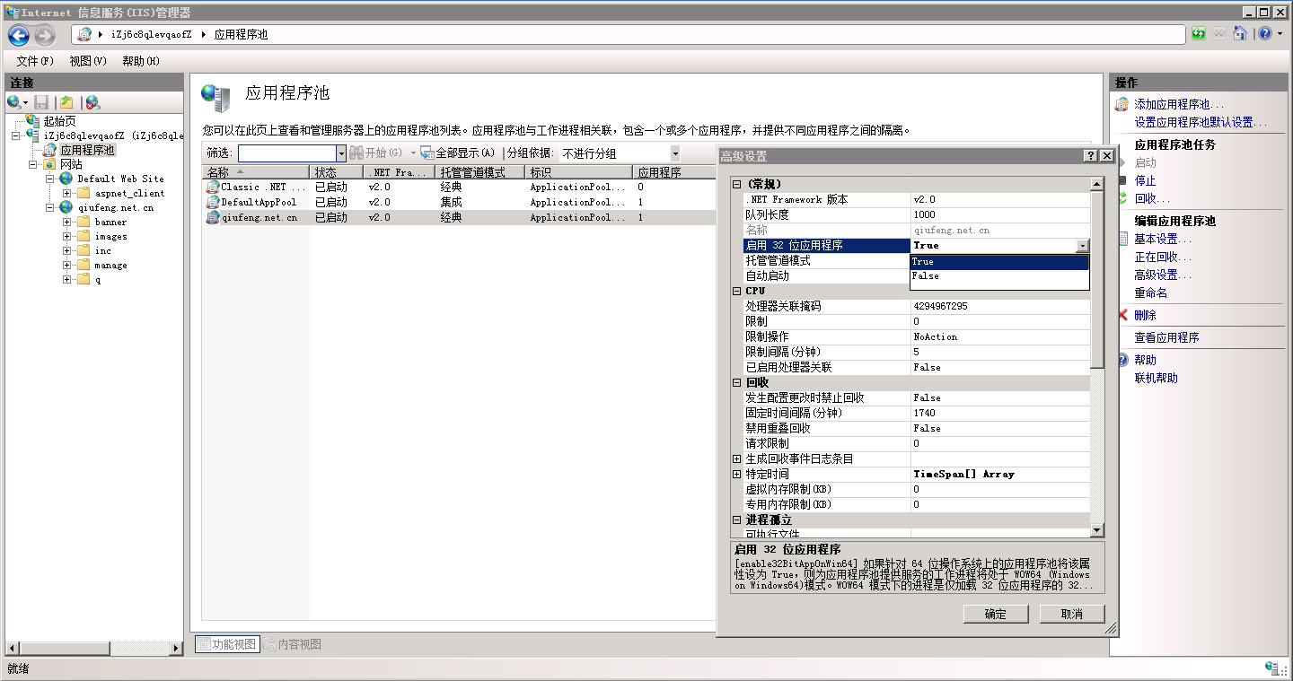Expand the 特定时间 property row
1293x681 pixels.
coord(737,474)
